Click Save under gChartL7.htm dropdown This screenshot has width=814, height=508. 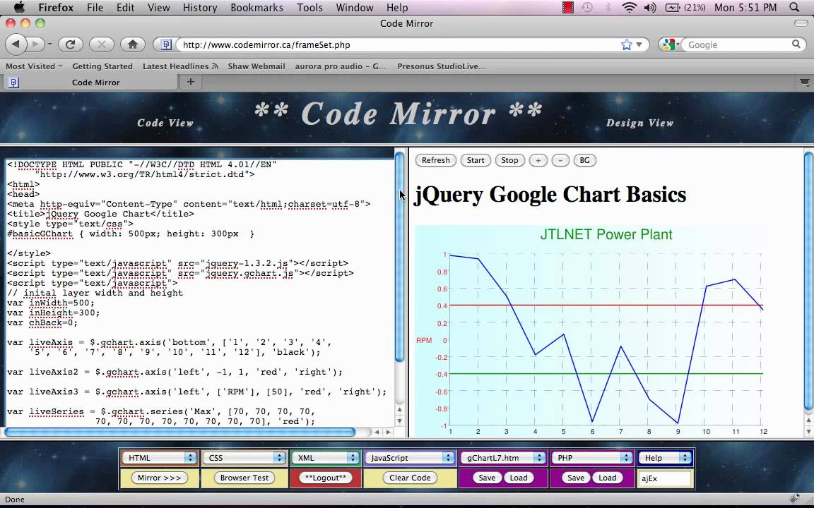486,478
